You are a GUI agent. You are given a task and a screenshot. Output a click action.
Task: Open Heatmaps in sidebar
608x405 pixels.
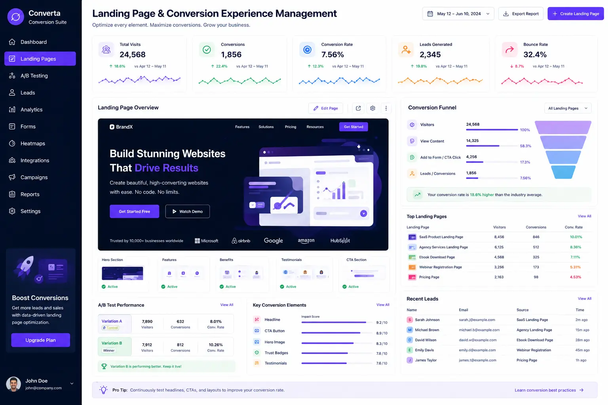40,143
